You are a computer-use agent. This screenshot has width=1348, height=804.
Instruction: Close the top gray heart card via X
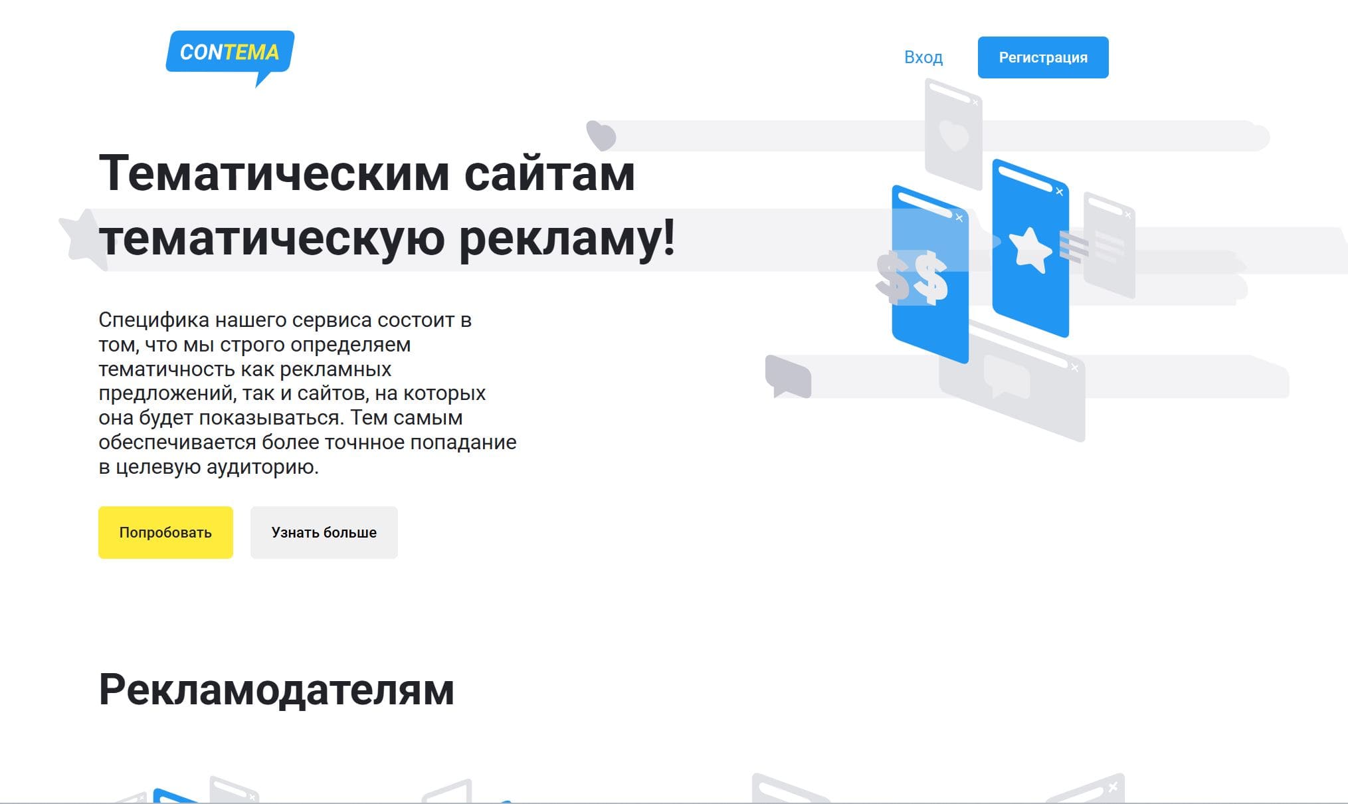(975, 102)
